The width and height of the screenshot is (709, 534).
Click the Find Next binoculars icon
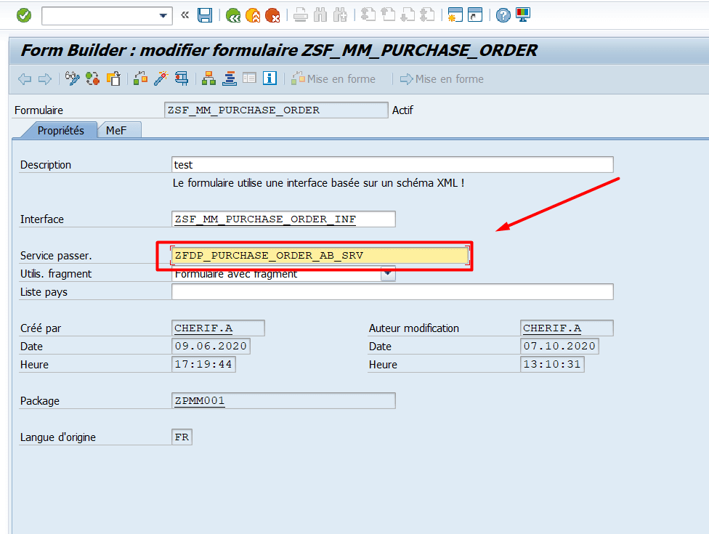point(340,15)
